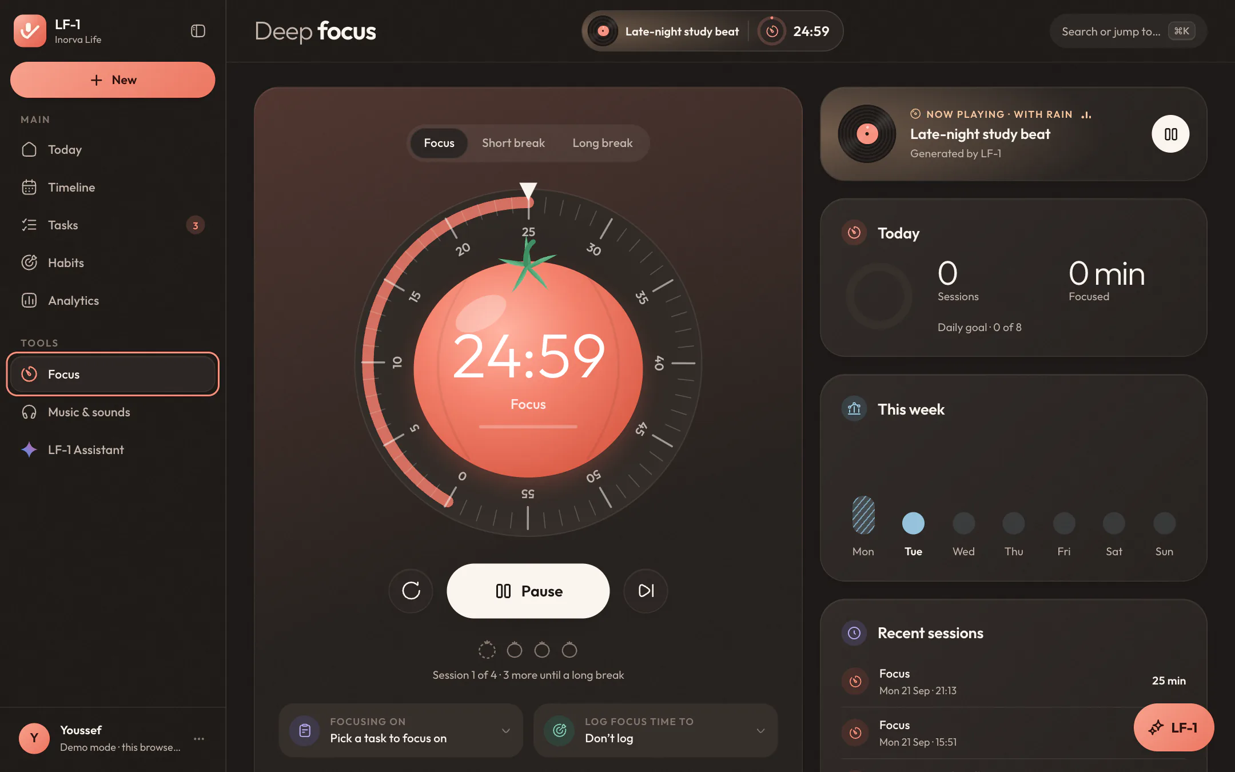Go to Tasks in the sidebar
Image resolution: width=1235 pixels, height=772 pixels.
(112, 225)
